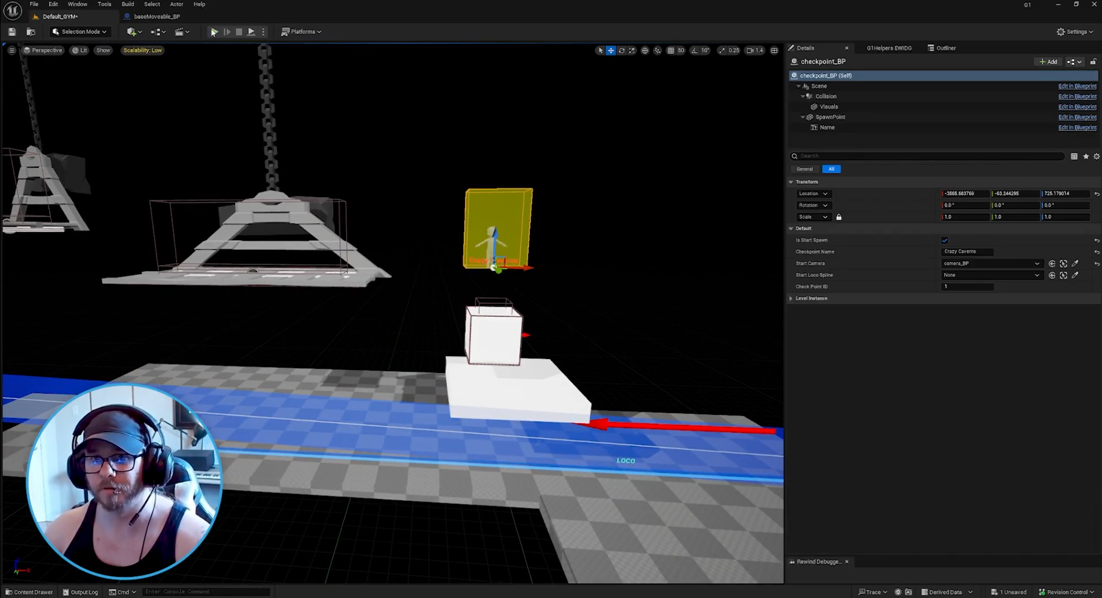
Task: Click the Checkpoint Name text field
Action: click(x=967, y=252)
